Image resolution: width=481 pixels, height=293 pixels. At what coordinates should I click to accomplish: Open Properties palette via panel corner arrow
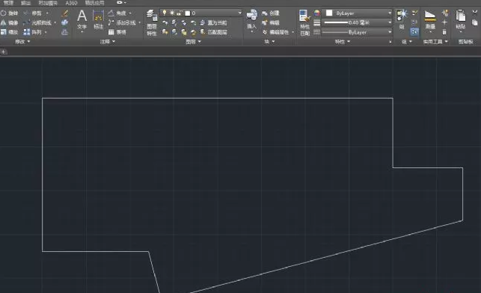(390, 42)
